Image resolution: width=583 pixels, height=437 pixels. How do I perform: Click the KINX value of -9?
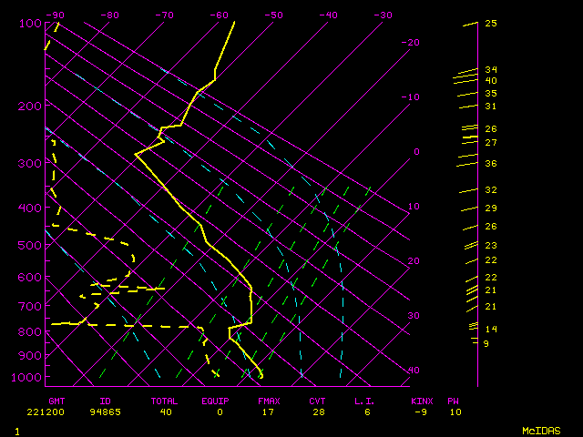click(x=420, y=412)
